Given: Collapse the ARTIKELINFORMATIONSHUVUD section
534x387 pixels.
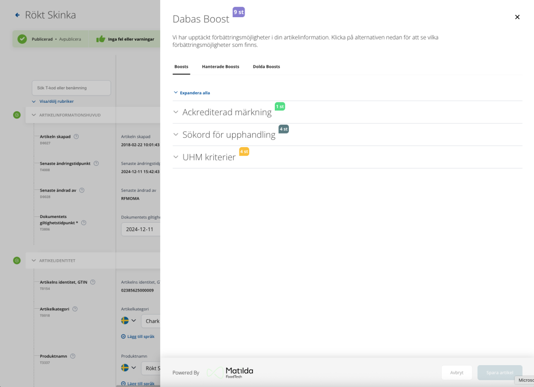Looking at the screenshot, I should (34, 115).
